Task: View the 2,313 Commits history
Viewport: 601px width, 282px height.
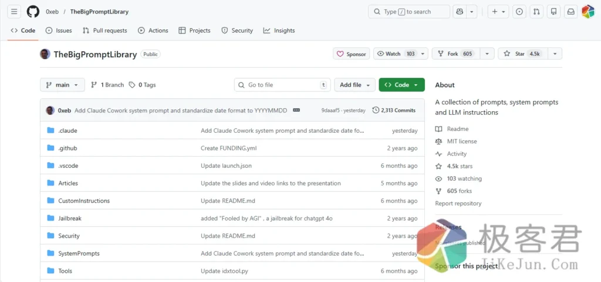Action: click(x=394, y=110)
